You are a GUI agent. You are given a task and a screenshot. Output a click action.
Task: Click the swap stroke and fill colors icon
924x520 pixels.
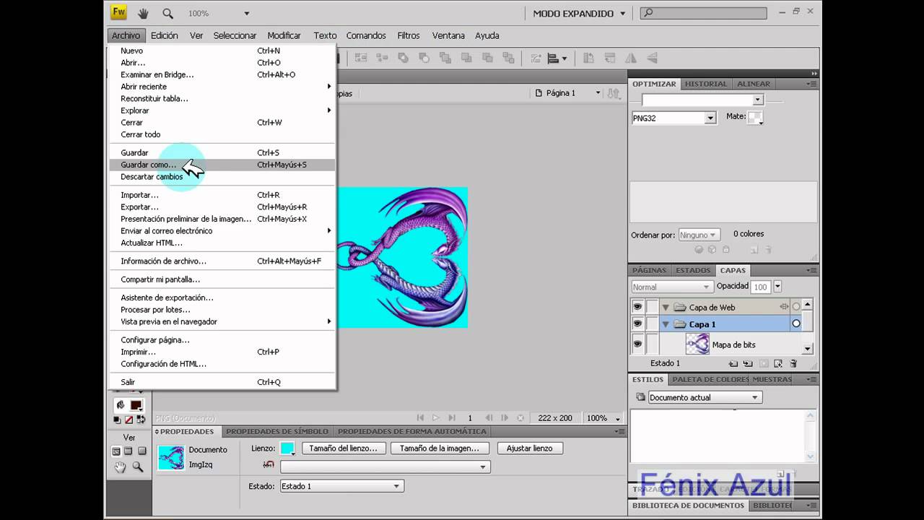click(x=141, y=420)
